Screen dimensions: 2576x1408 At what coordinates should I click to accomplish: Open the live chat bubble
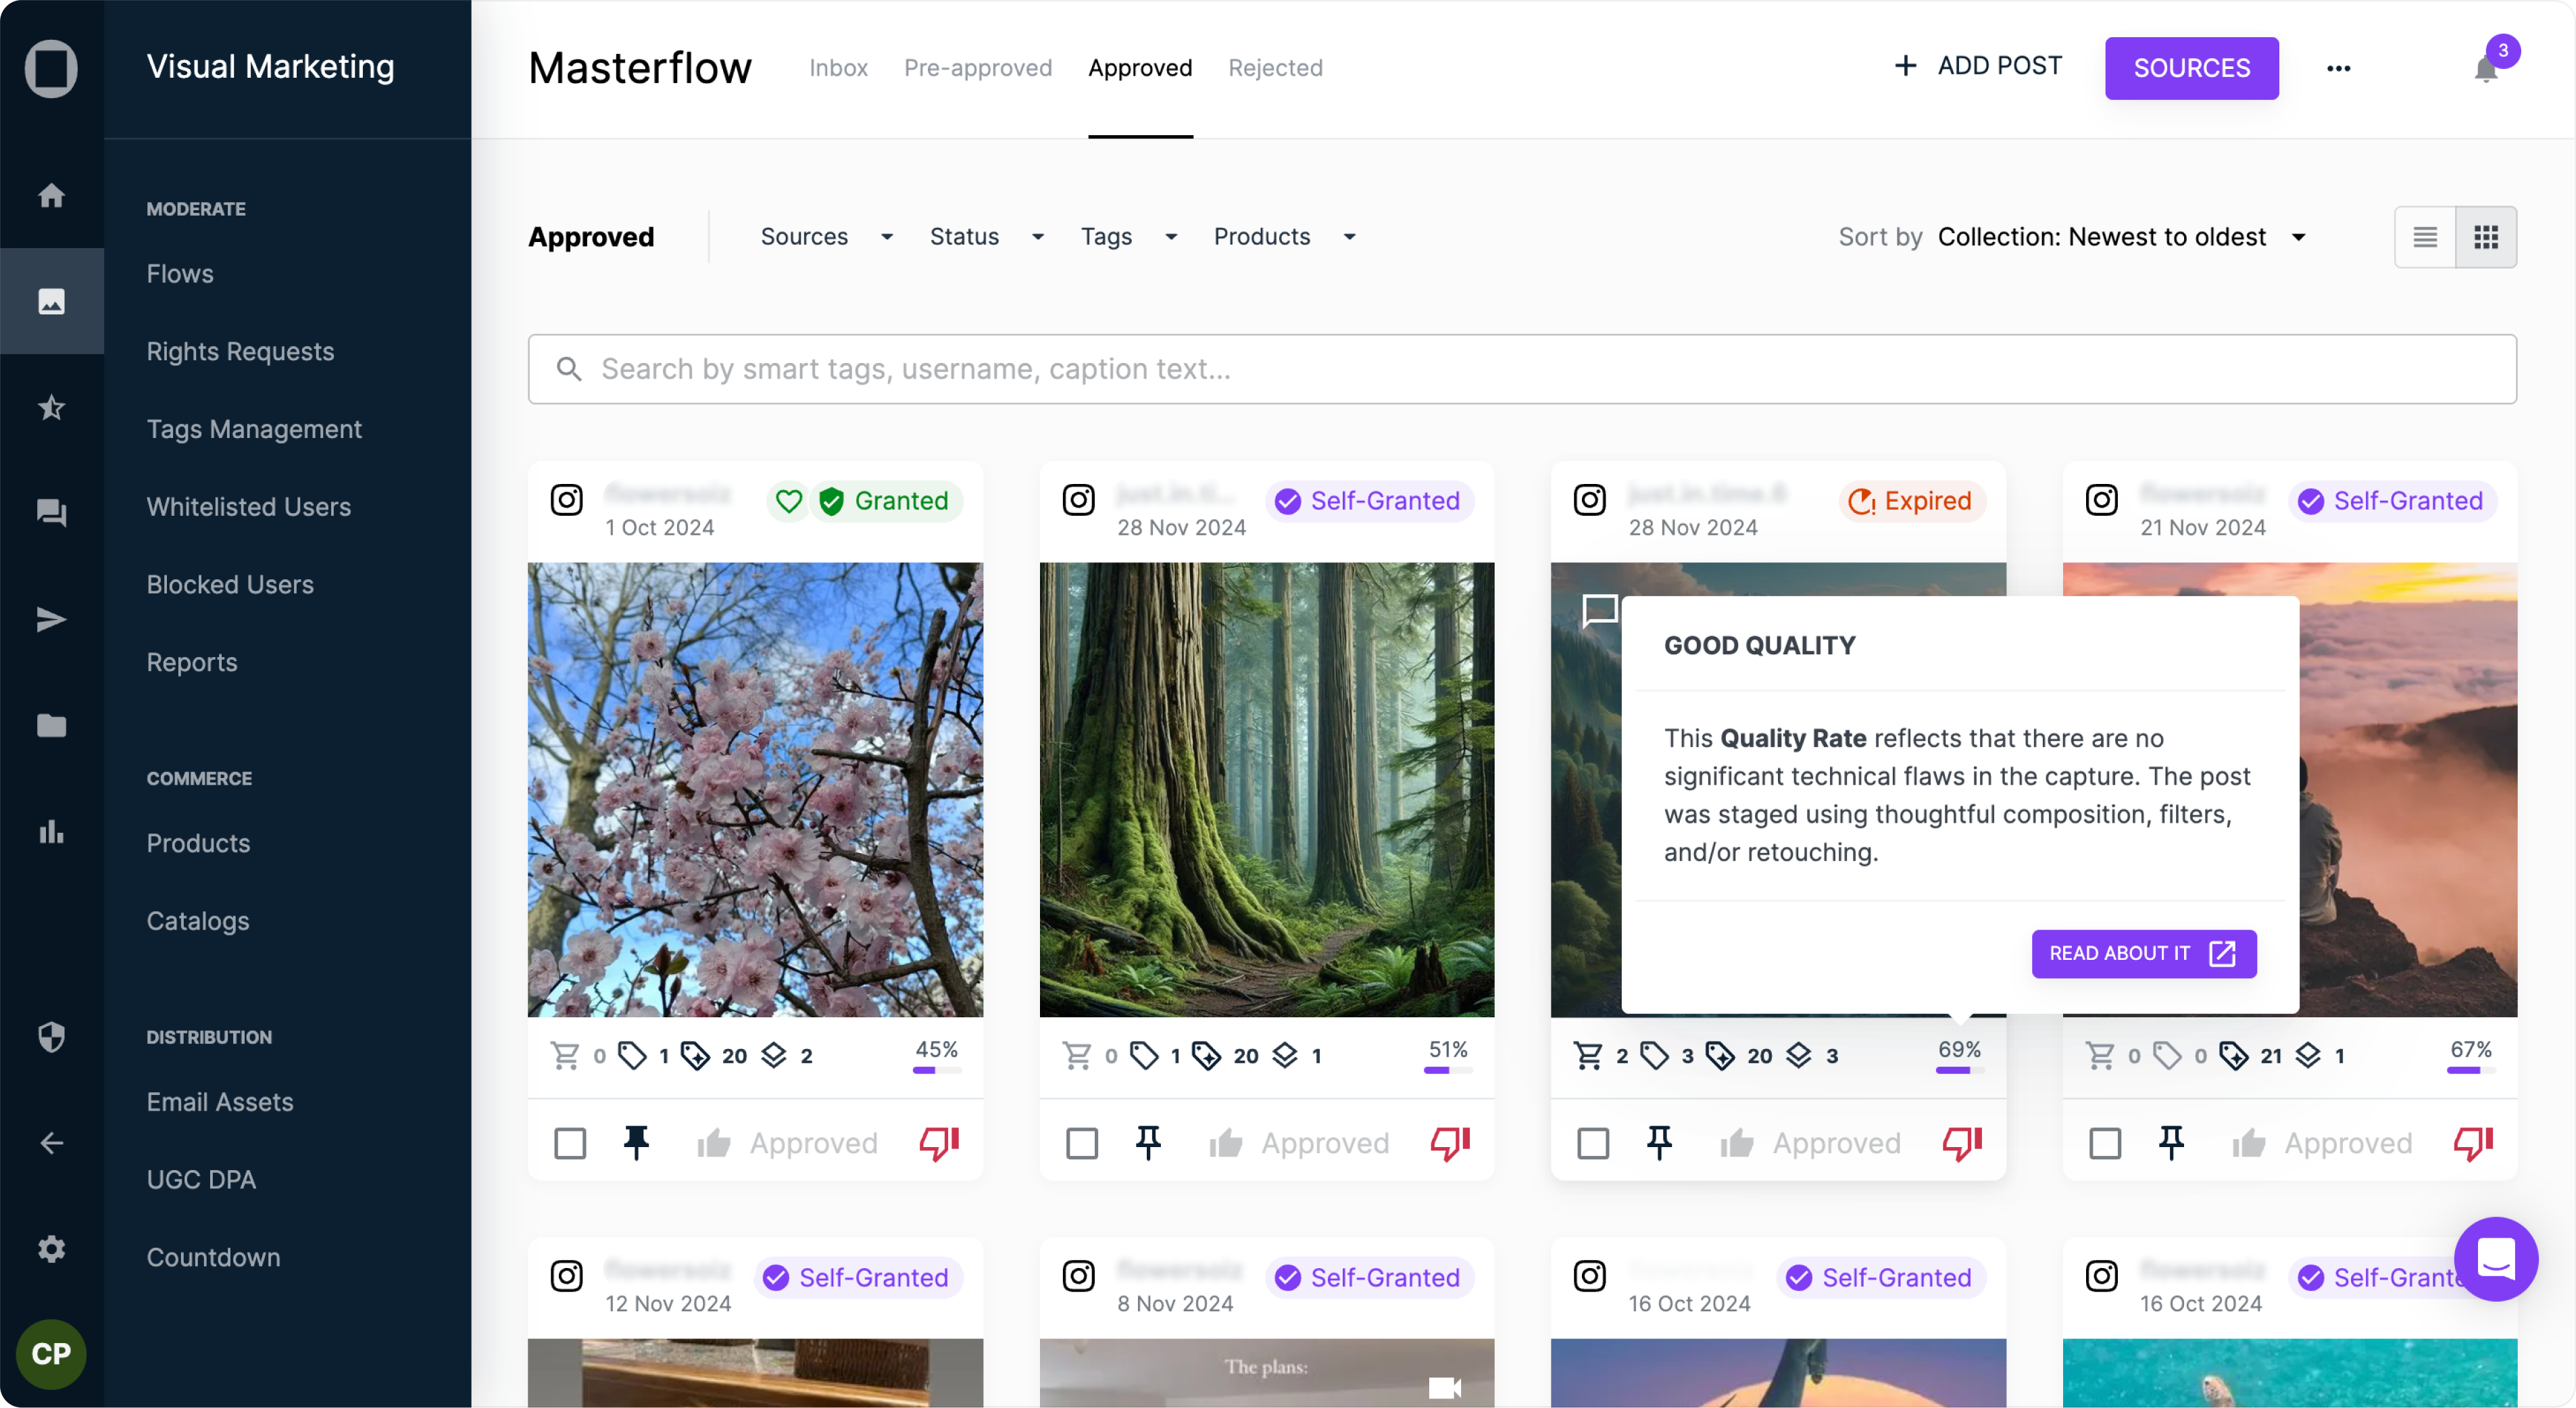pos(2495,1259)
